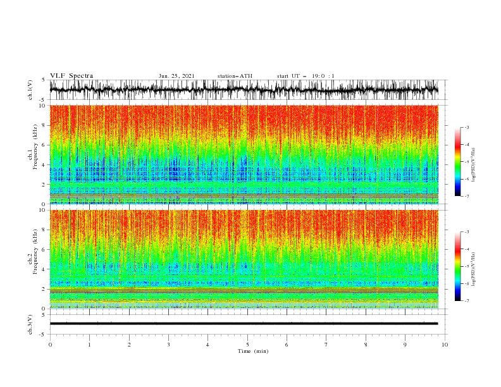Select the date text "Jun. 25, 2021"

click(x=176, y=76)
